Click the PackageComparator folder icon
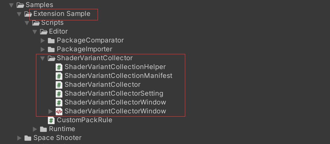The image size is (330, 144). click(x=51, y=40)
